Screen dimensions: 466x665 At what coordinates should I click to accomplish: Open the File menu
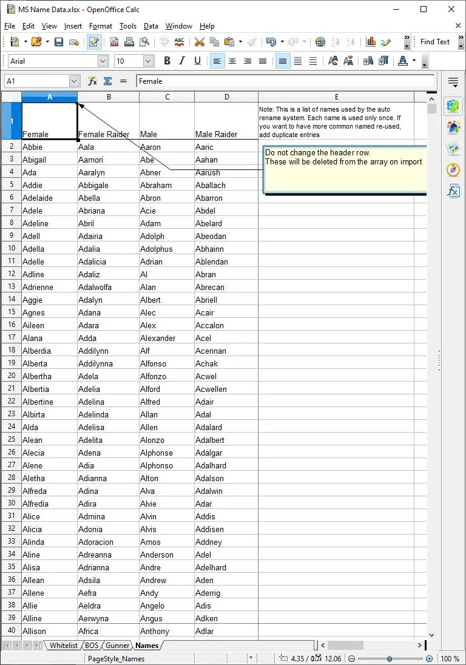pos(9,26)
